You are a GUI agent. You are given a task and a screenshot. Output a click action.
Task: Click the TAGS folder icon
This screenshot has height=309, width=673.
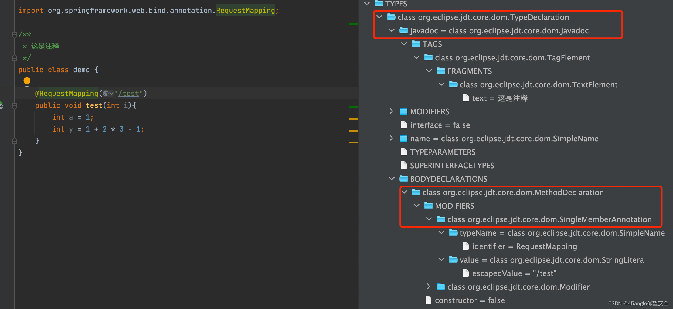(x=416, y=44)
